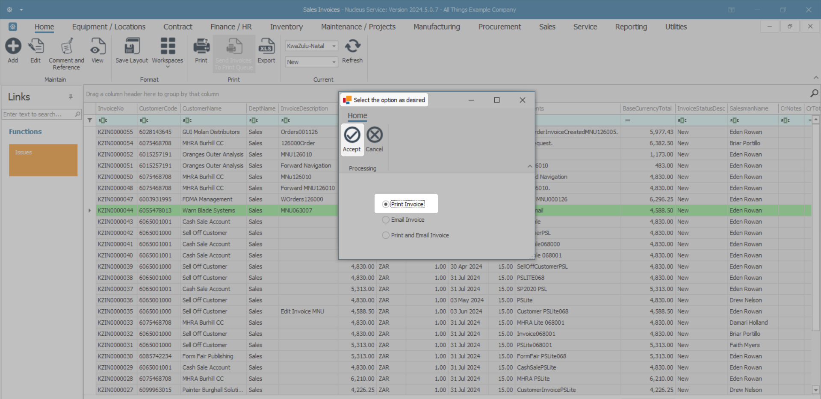Screen dimensions: 821x399
Task: Sort by CustomerName column header
Action: (x=213, y=109)
